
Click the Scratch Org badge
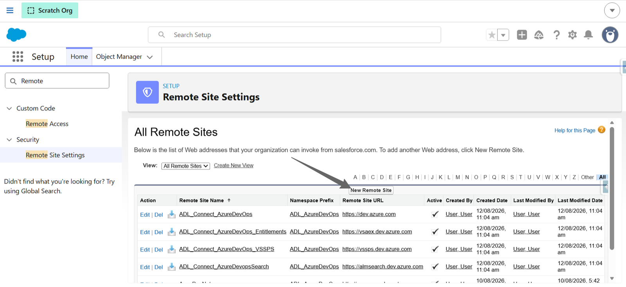(50, 11)
